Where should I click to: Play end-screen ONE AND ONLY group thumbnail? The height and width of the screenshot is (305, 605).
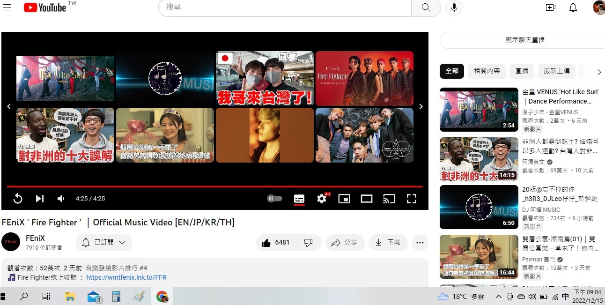(x=364, y=135)
